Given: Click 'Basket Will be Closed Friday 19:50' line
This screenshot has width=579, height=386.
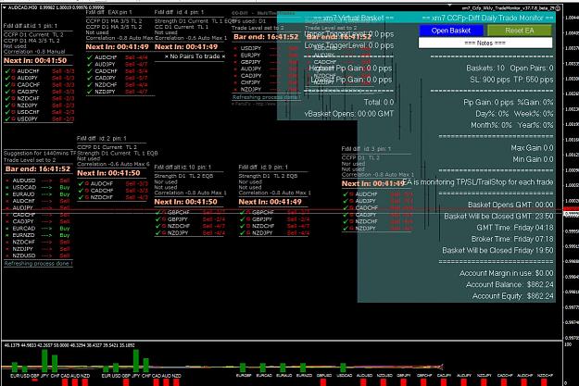Looking at the screenshot, I should (497, 251).
